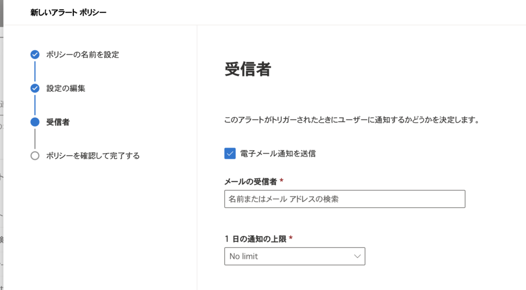Viewport: 526px width, 290px height.
Task: Open the 1 日の通知の上限 dropdown
Action: pos(294,256)
